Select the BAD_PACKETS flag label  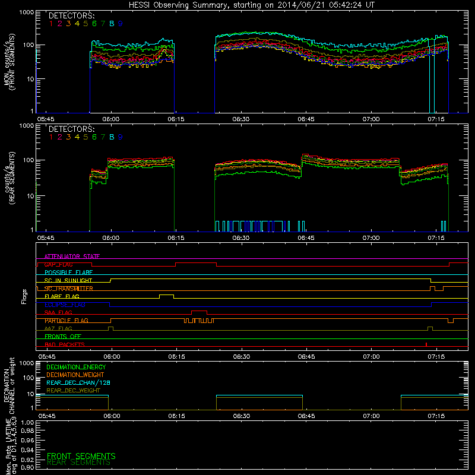65,344
